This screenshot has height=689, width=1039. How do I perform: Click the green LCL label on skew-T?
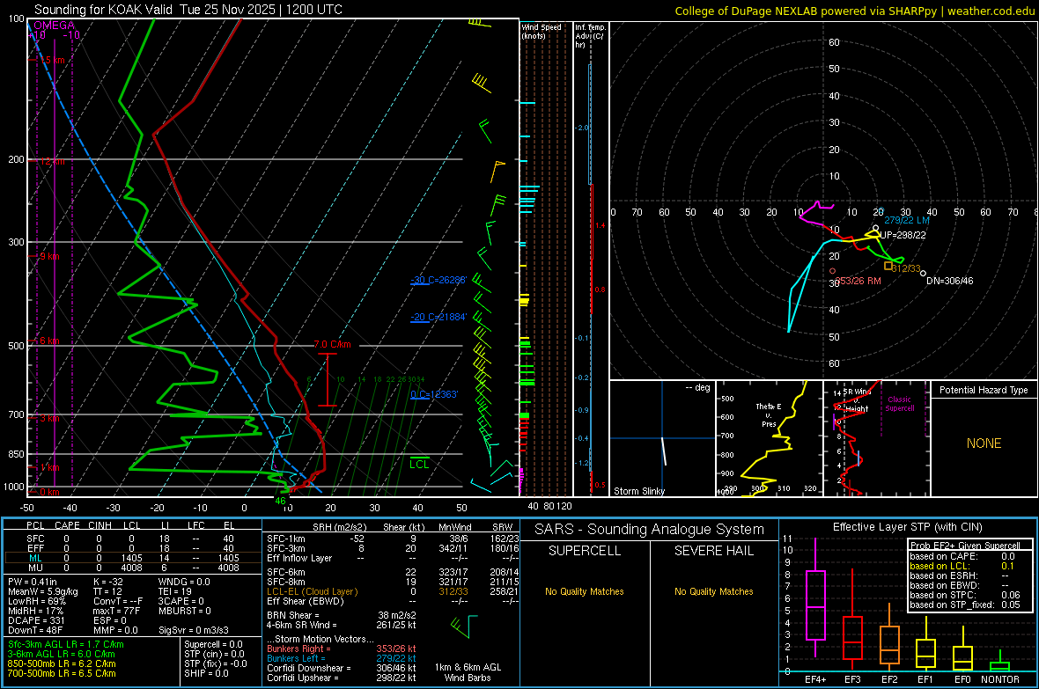pos(419,464)
